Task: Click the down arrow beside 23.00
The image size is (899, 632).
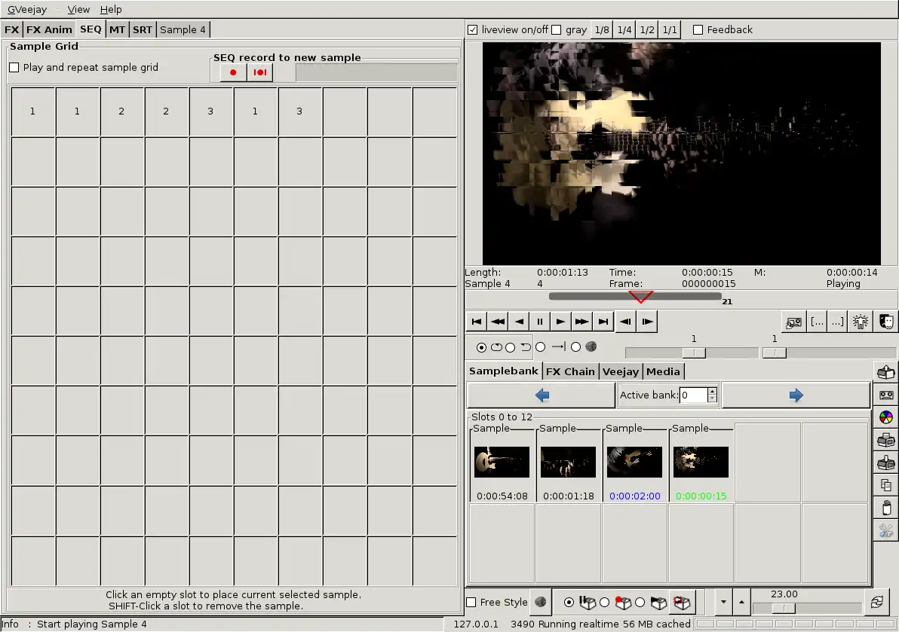Action: (x=723, y=602)
